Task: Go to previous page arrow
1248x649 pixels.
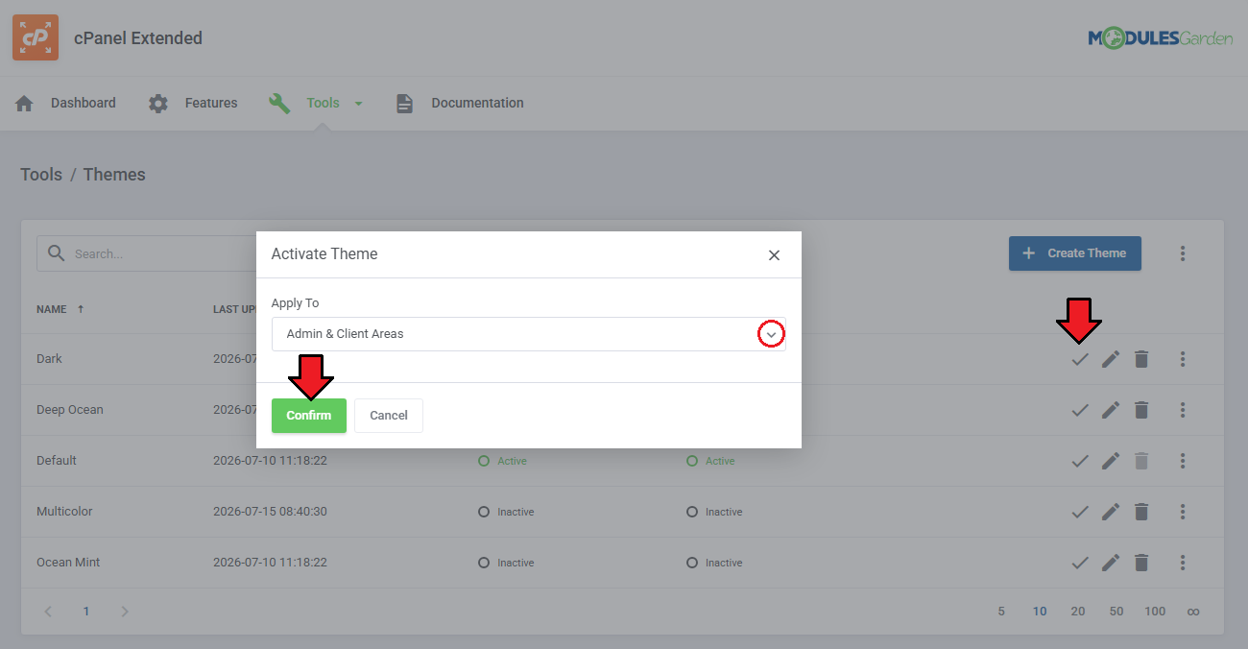Action: coord(48,612)
